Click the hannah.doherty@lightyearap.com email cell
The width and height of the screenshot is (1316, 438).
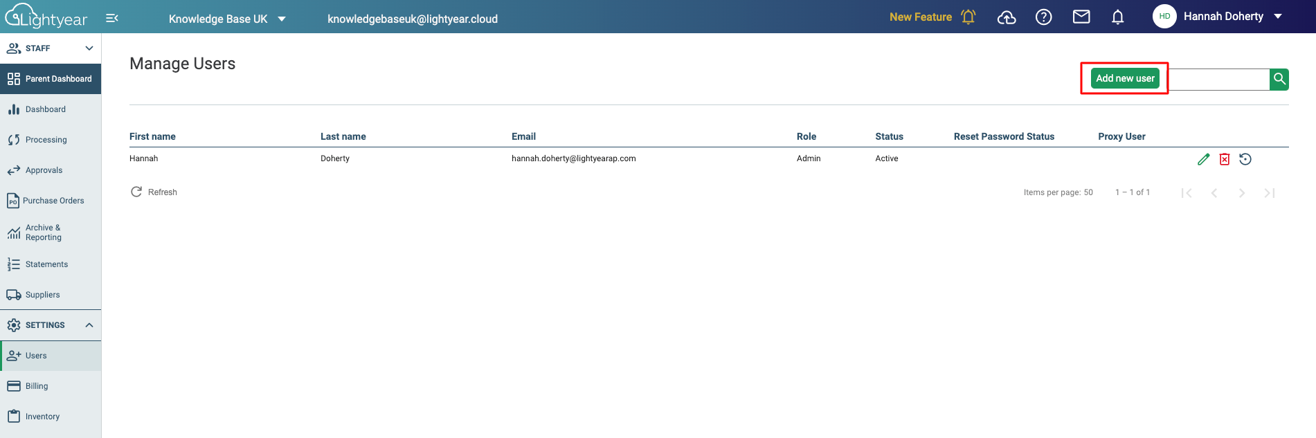(573, 158)
